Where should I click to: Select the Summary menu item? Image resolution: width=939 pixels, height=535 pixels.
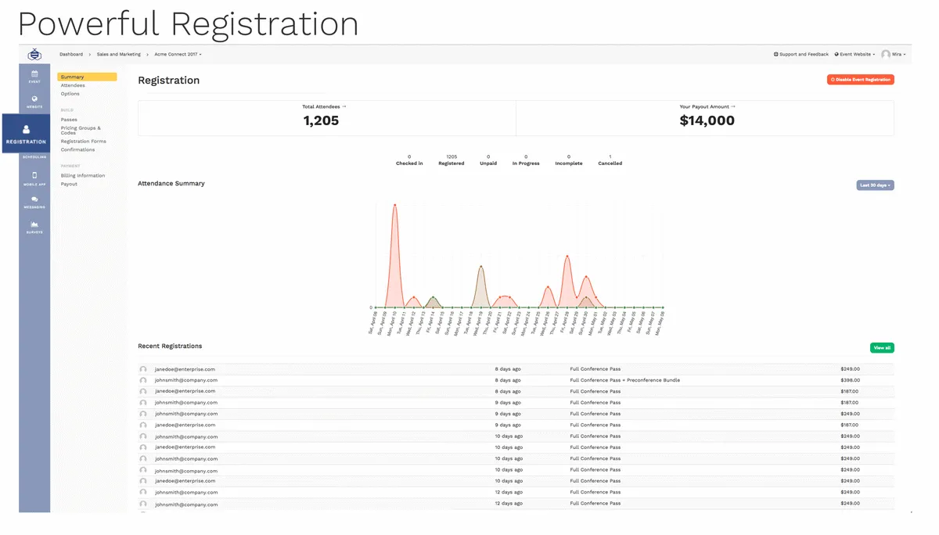click(87, 77)
